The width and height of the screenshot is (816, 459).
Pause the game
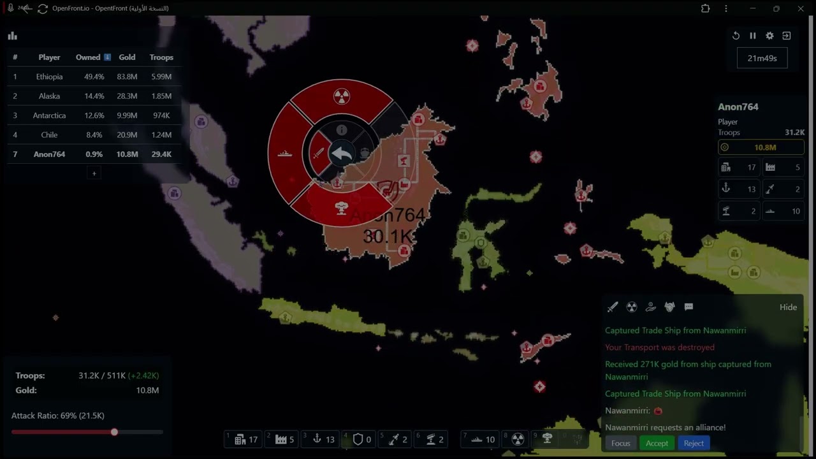753,36
